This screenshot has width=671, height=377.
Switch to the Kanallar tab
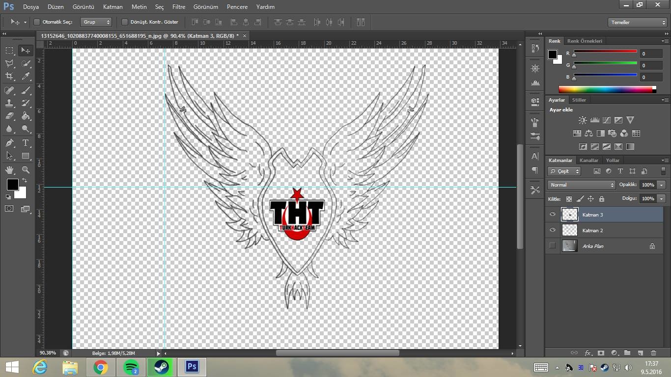589,161
